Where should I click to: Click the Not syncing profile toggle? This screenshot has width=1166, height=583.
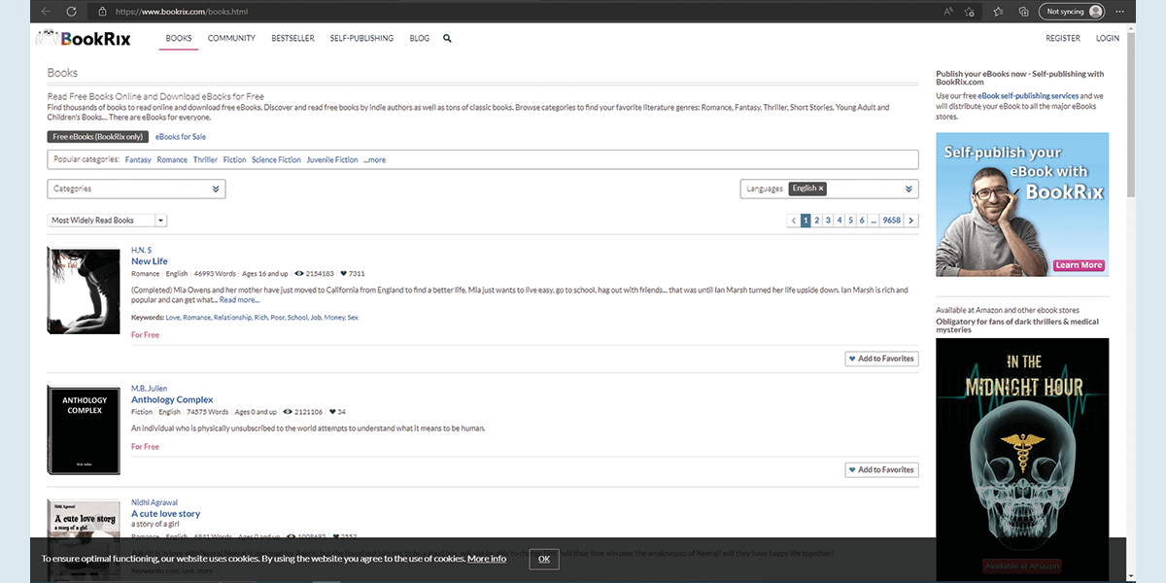coord(1072,12)
